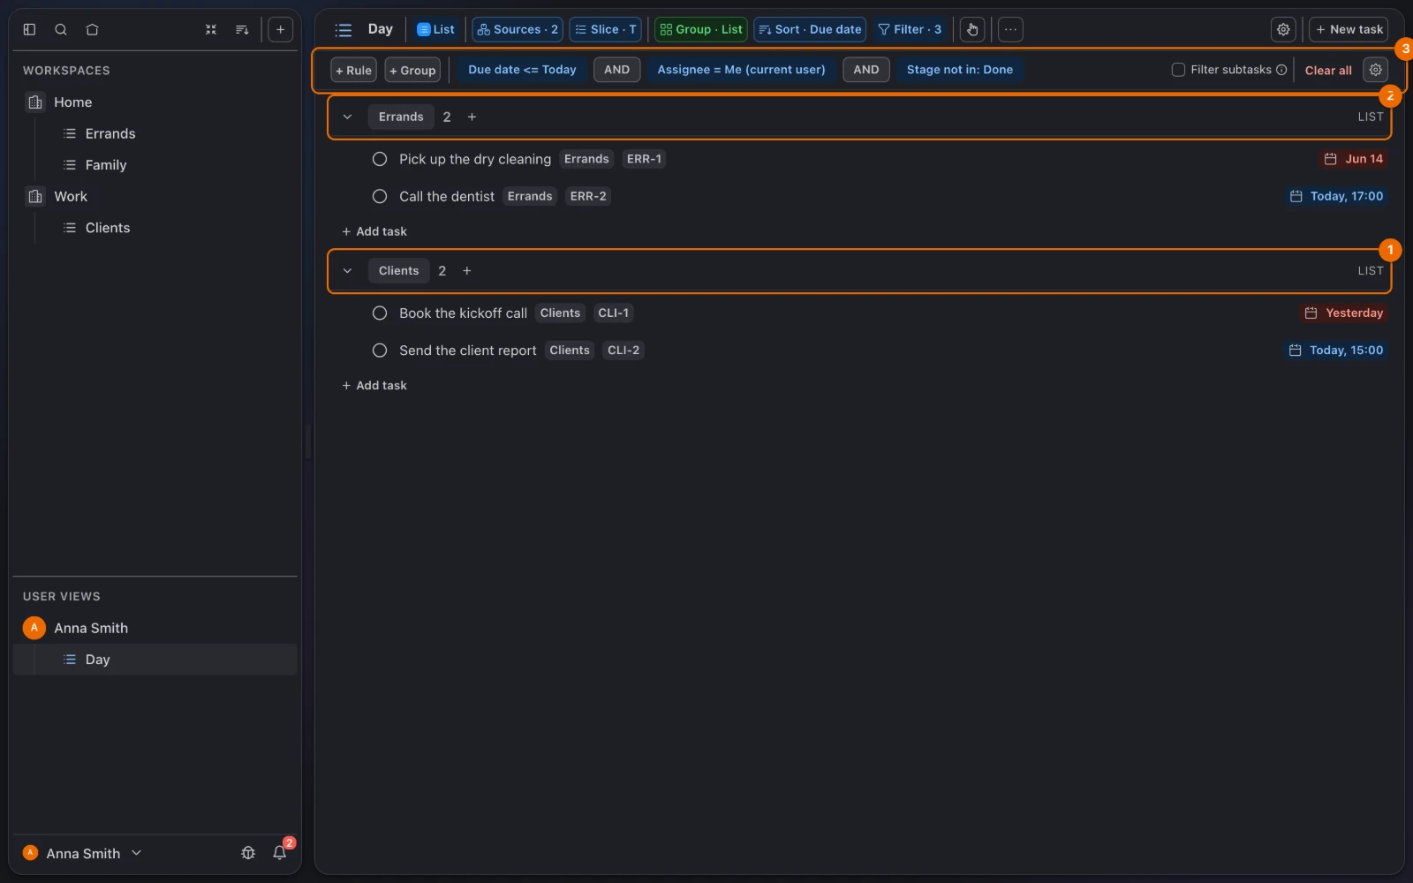Open notifications bell icon
Screen dimensions: 1413x883
(280, 853)
